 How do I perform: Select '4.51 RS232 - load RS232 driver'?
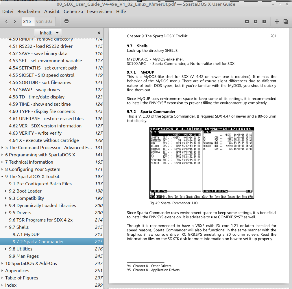[x=52, y=46]
